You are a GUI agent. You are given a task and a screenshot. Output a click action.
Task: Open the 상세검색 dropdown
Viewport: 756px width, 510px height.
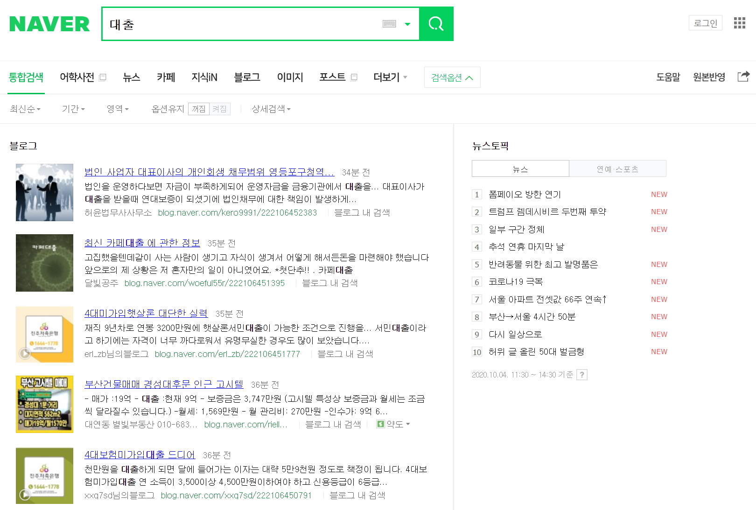[271, 109]
